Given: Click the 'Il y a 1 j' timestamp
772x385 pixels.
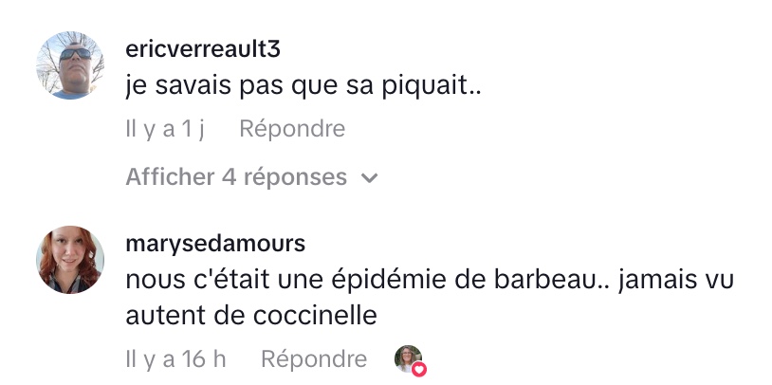Looking at the screenshot, I should tap(165, 129).
